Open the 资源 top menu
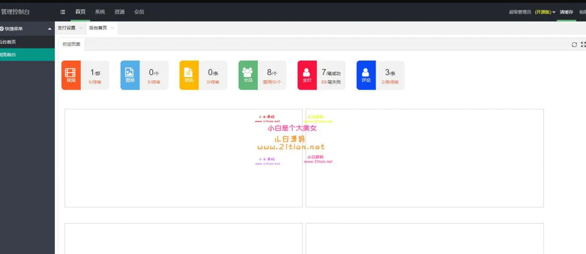 click(120, 12)
